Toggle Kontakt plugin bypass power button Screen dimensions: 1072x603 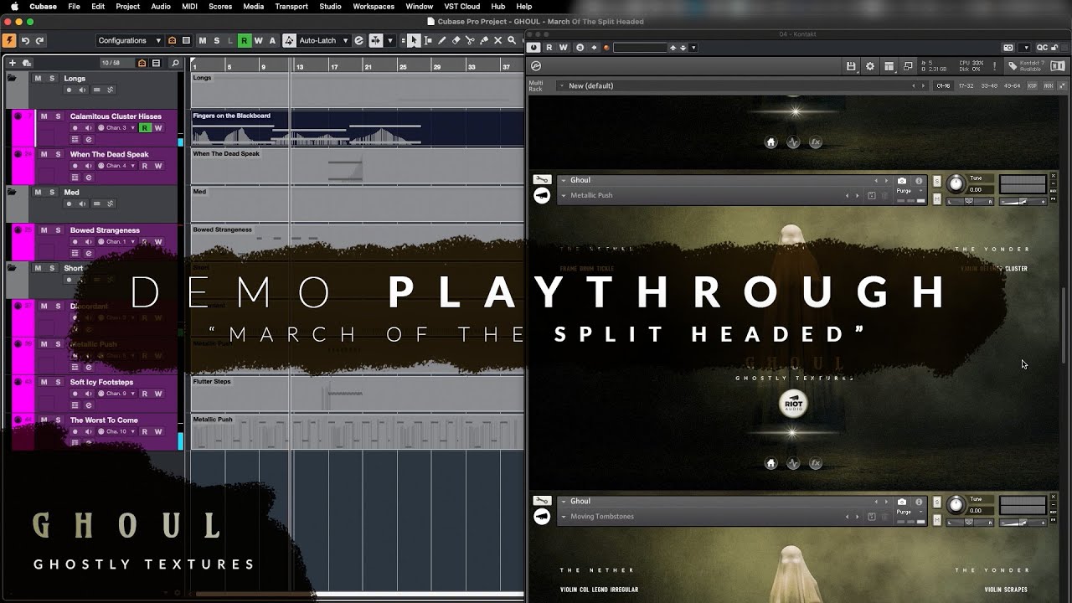[534, 47]
